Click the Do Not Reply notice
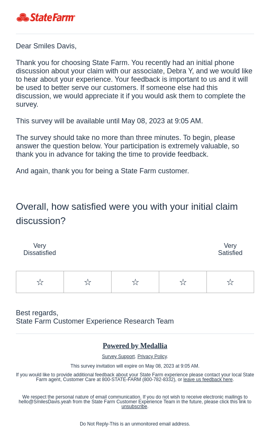270x439 pixels. click(x=135, y=424)
